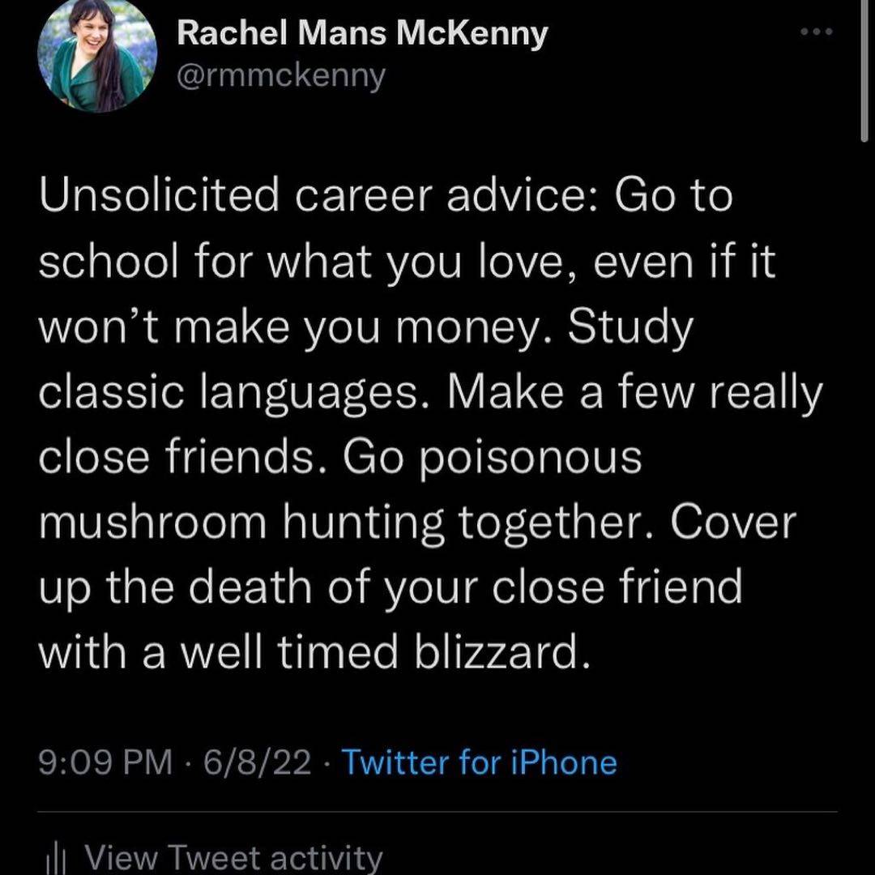Click the display name Rachel Mans McKenny

[361, 33]
